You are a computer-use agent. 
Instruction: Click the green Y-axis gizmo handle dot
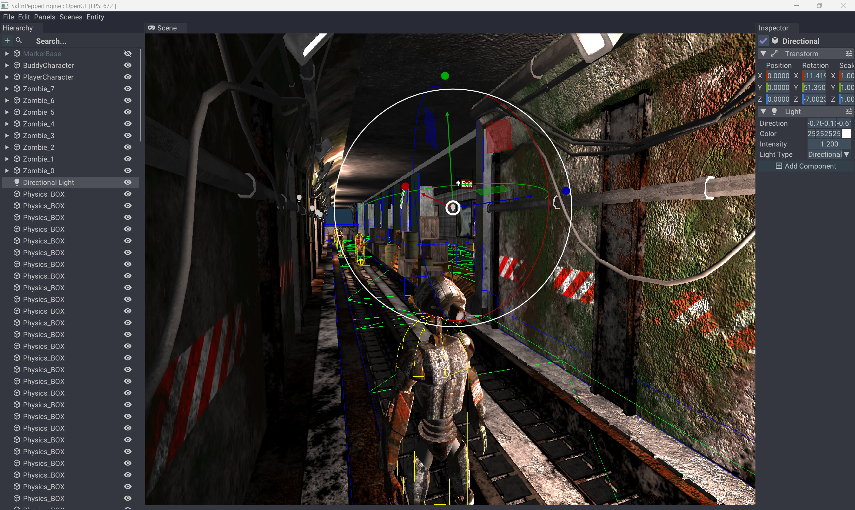[x=445, y=76]
